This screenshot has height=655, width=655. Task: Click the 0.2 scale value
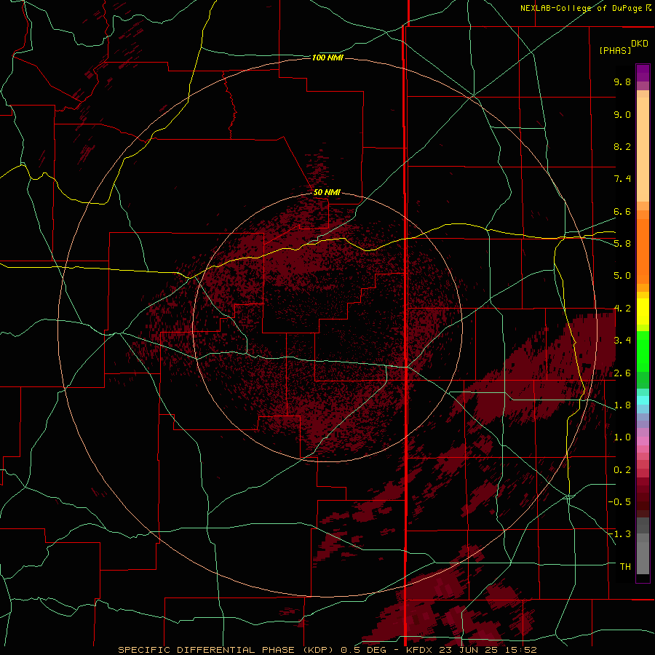(x=622, y=470)
